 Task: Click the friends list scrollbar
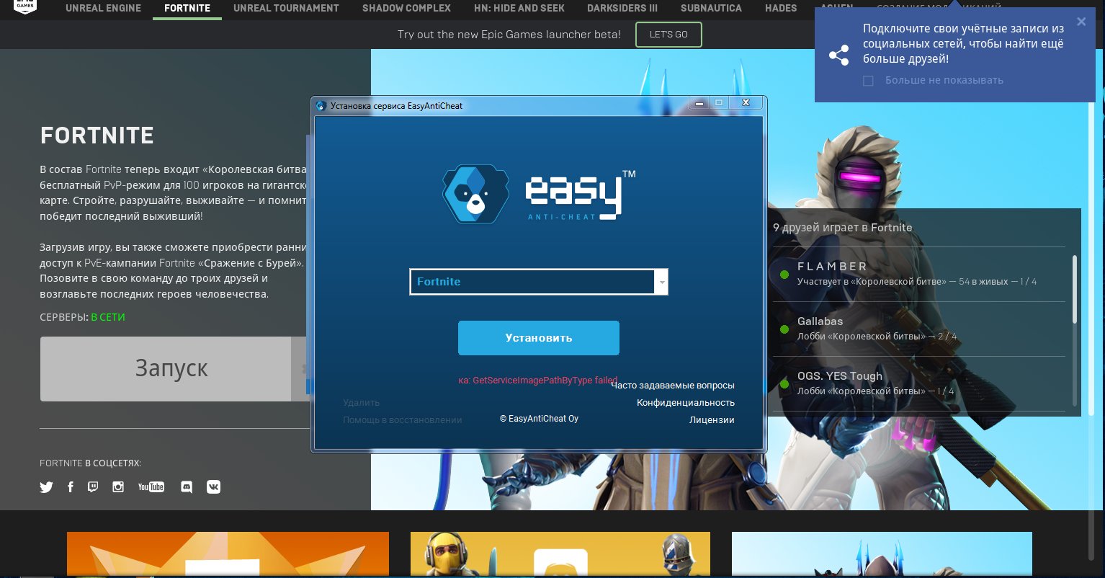(1075, 289)
